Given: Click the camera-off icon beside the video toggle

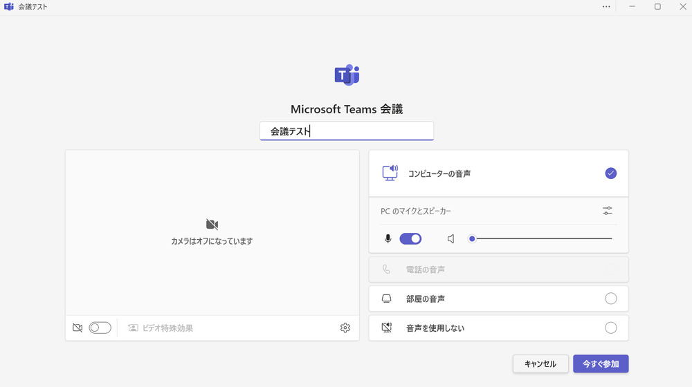Looking at the screenshot, I should (x=78, y=328).
